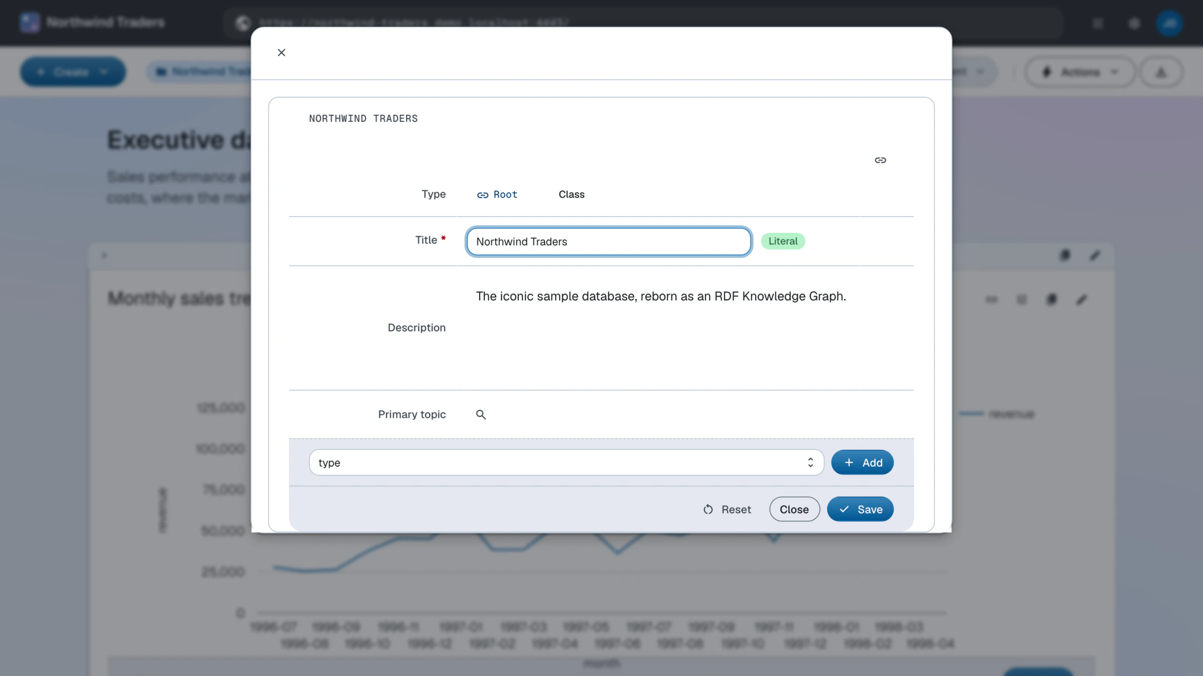Open the Root type link
Viewport: 1203px width, 676px height.
coord(497,195)
